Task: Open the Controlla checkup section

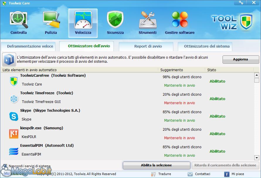Action: tap(19, 23)
